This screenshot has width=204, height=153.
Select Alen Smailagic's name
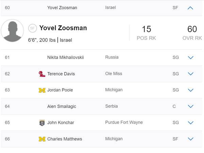62,106
